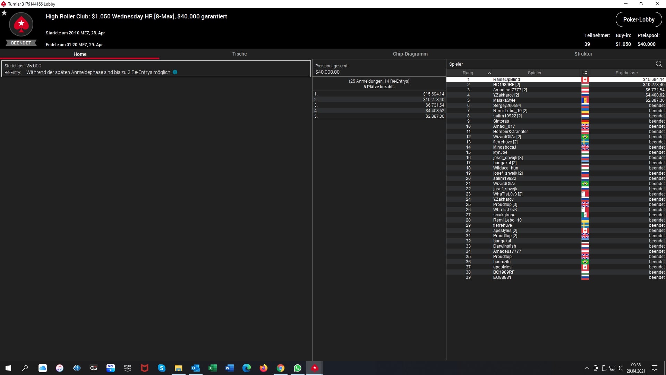Sort by the Spieler column header
This screenshot has width=666, height=375.
[534, 73]
